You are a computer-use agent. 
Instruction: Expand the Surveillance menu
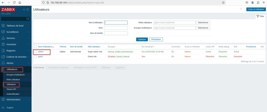29,32
